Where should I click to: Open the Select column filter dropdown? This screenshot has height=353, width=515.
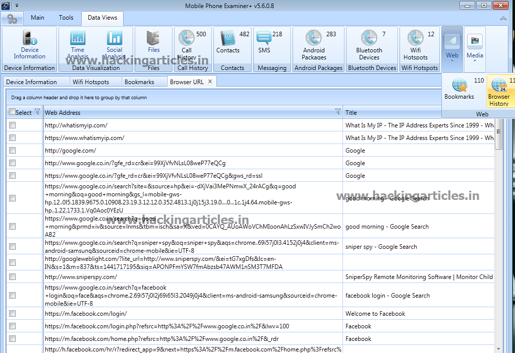click(x=37, y=112)
